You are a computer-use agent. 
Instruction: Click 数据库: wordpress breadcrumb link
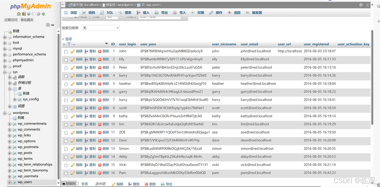click(x=120, y=5)
